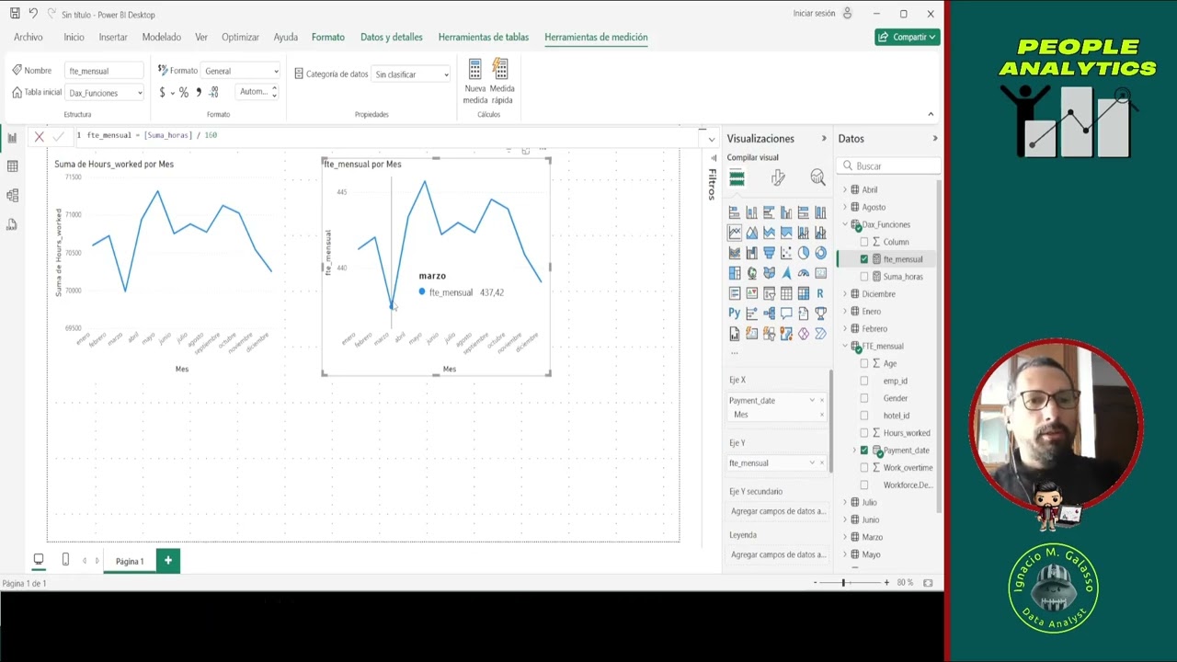Collapse the Visualizaciones pane
This screenshot has width=1177, height=662.
(x=823, y=139)
